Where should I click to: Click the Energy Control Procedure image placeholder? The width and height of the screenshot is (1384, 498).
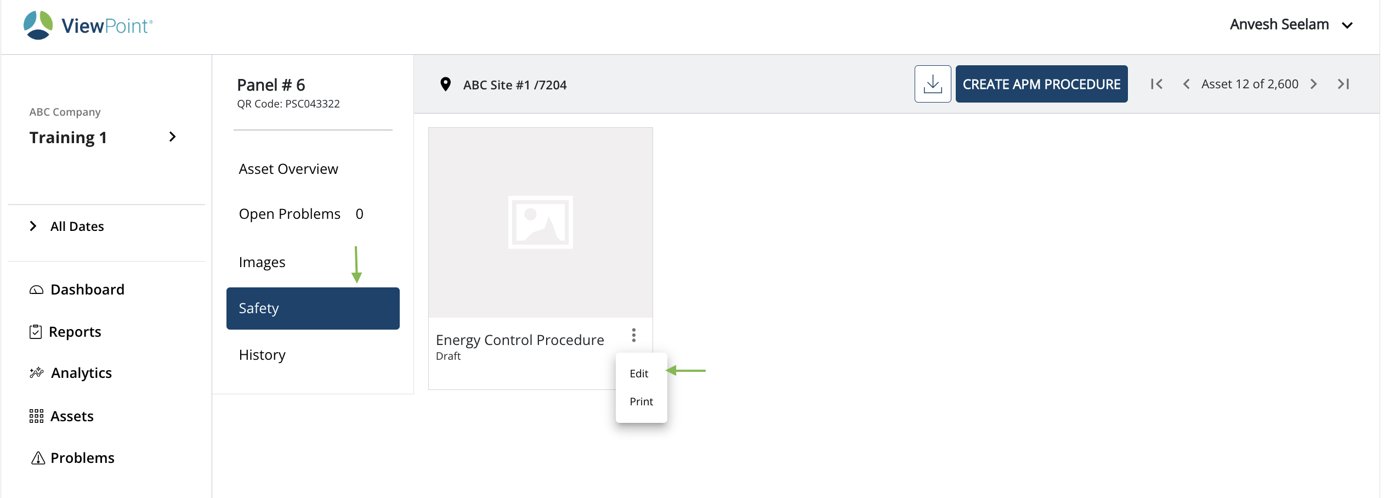click(x=540, y=222)
